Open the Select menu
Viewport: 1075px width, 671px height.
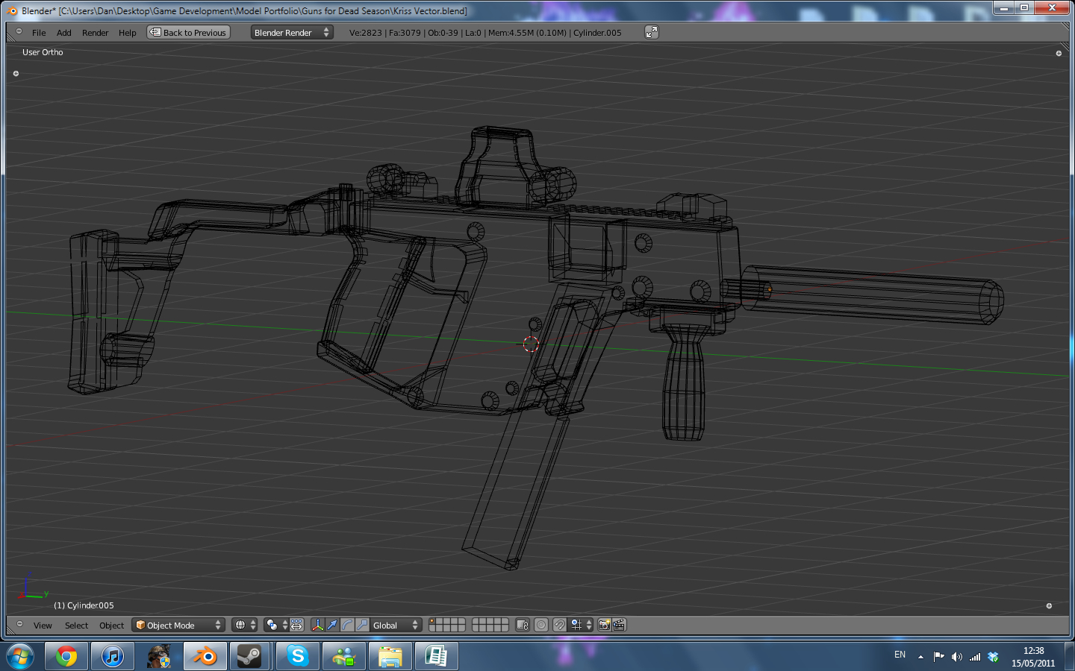[75, 626]
